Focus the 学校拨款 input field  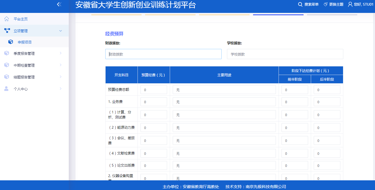pos(285,54)
